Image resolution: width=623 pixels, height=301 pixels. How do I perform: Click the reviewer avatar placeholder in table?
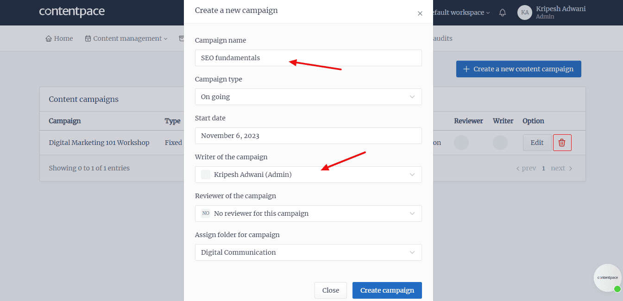point(461,143)
